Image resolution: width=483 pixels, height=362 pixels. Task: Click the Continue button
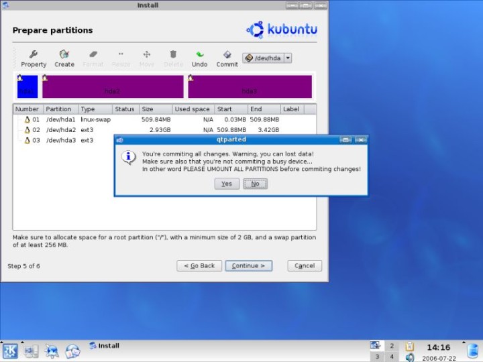click(248, 265)
